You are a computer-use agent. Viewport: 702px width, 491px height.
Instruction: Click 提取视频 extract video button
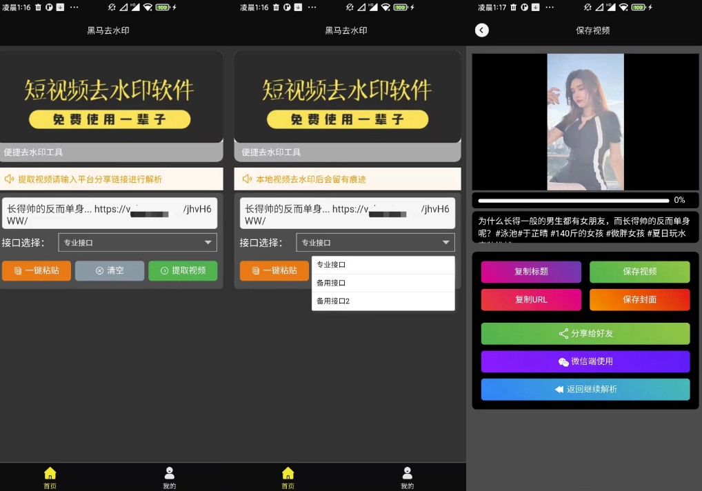tap(183, 271)
